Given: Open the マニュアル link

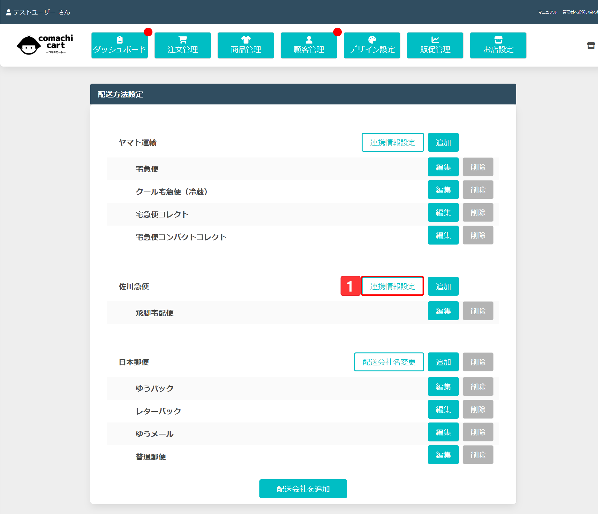Looking at the screenshot, I should [x=548, y=12].
